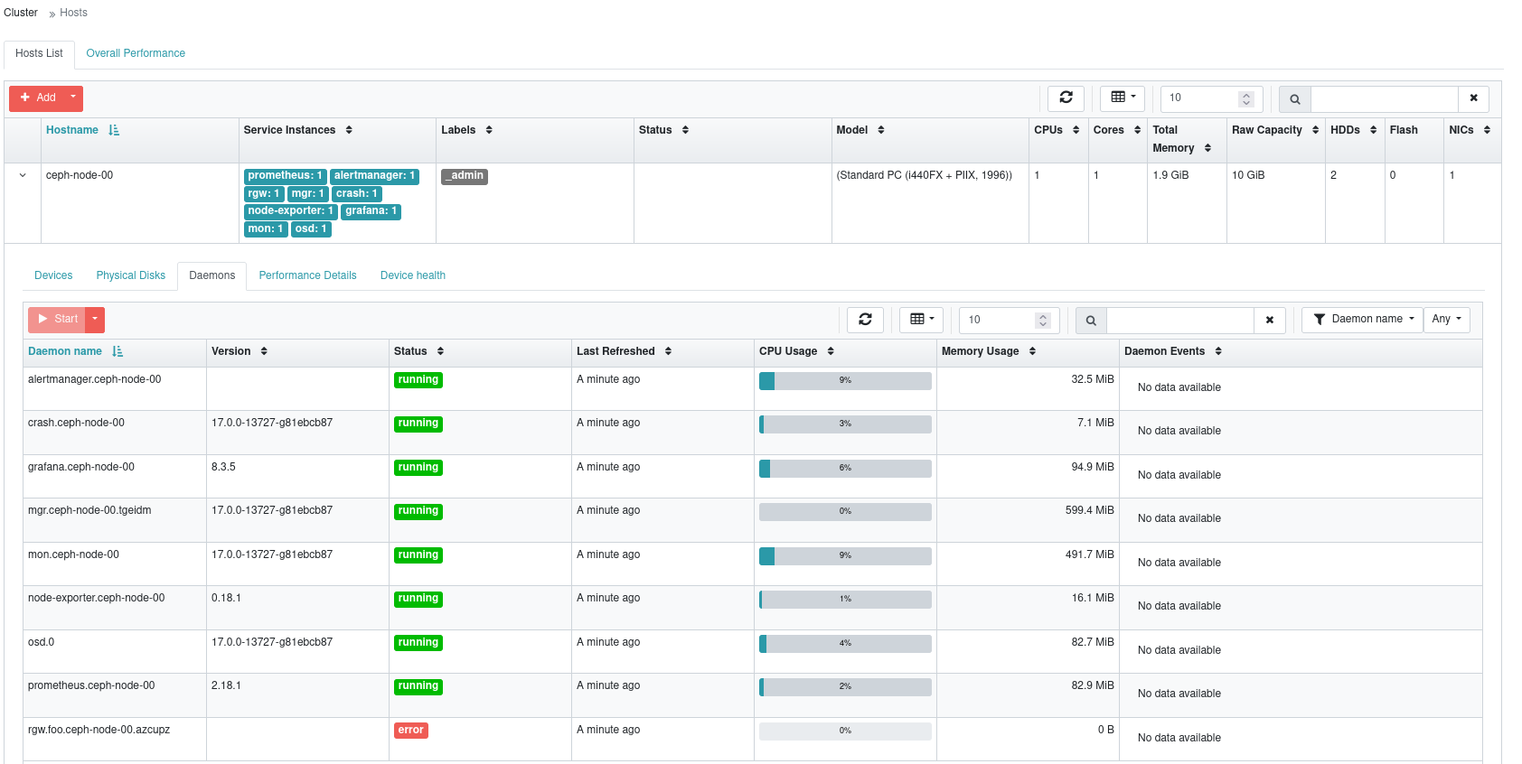
Task: Click the prometheus: 1 service badge
Action: [285, 176]
